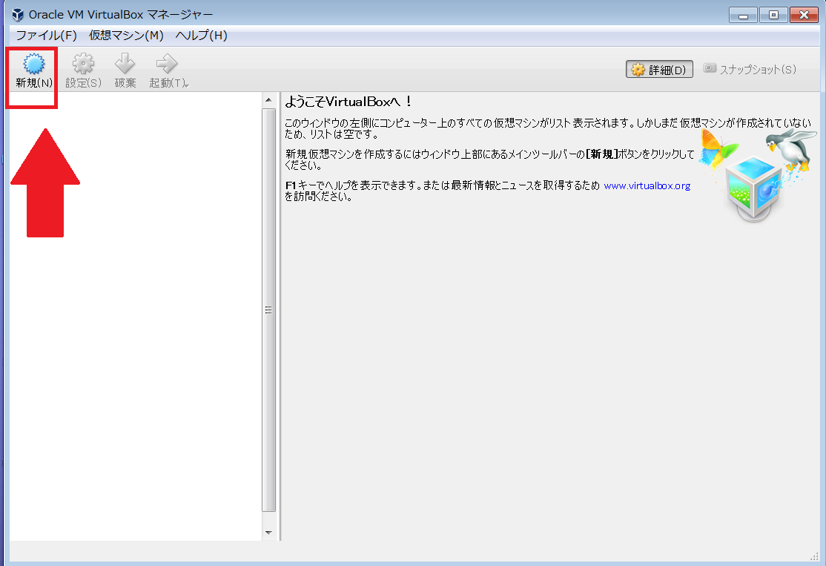Click the ようこそVirtualBoxへ！ heading
The width and height of the screenshot is (826, 566).
coord(348,102)
